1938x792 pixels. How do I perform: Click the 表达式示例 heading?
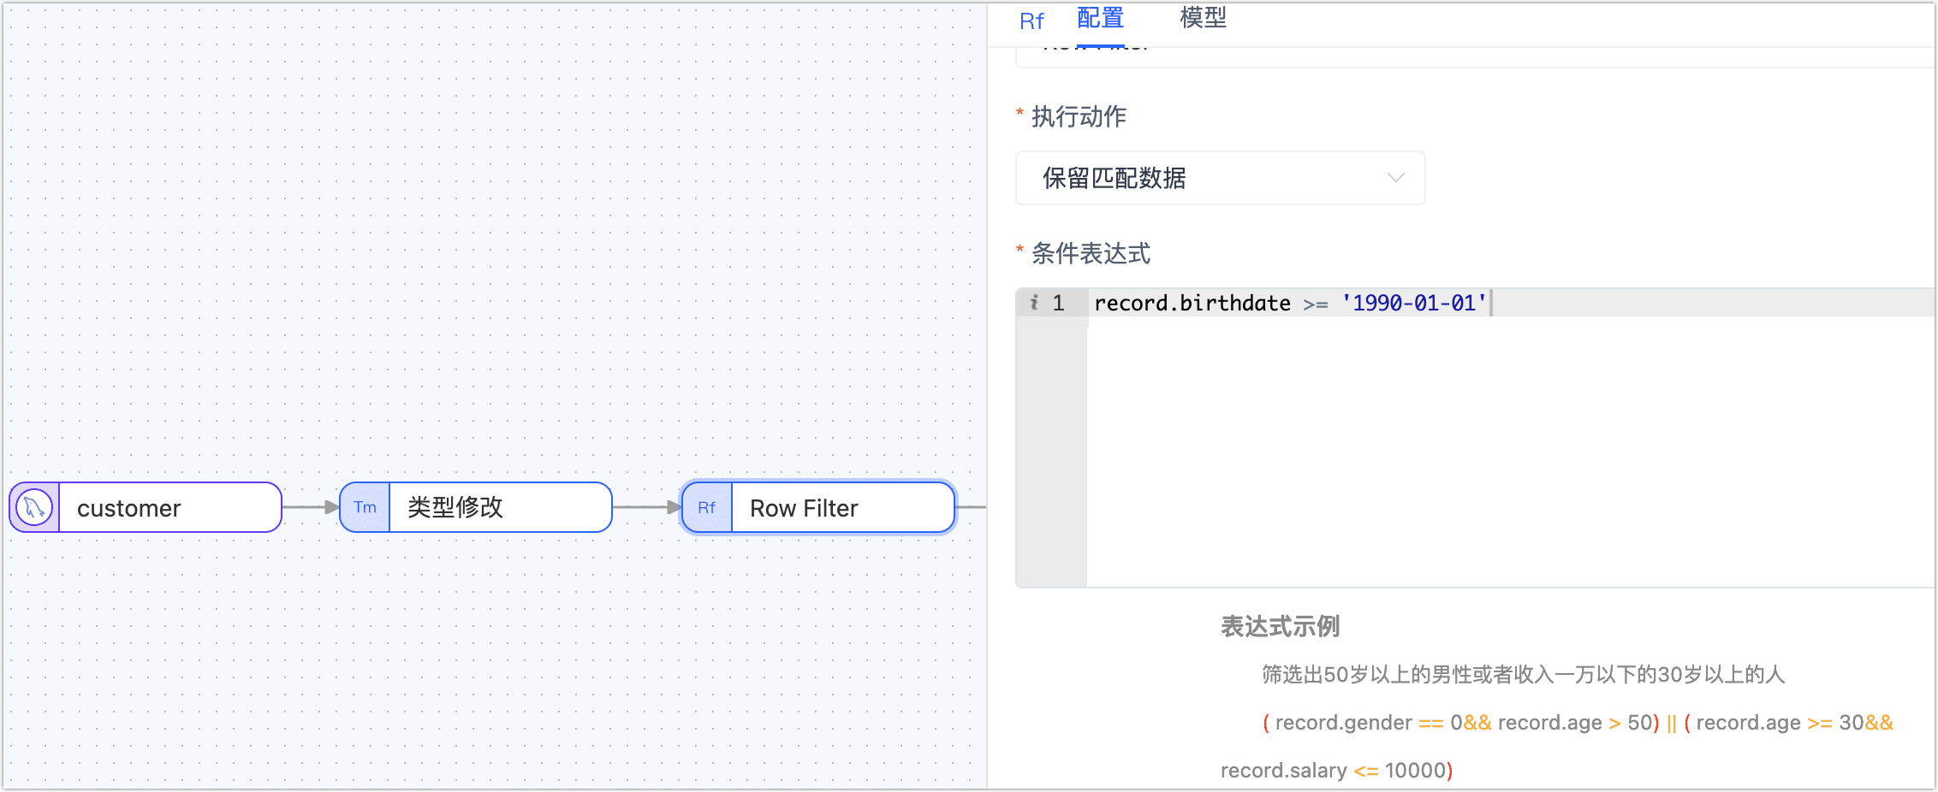pos(1279,626)
